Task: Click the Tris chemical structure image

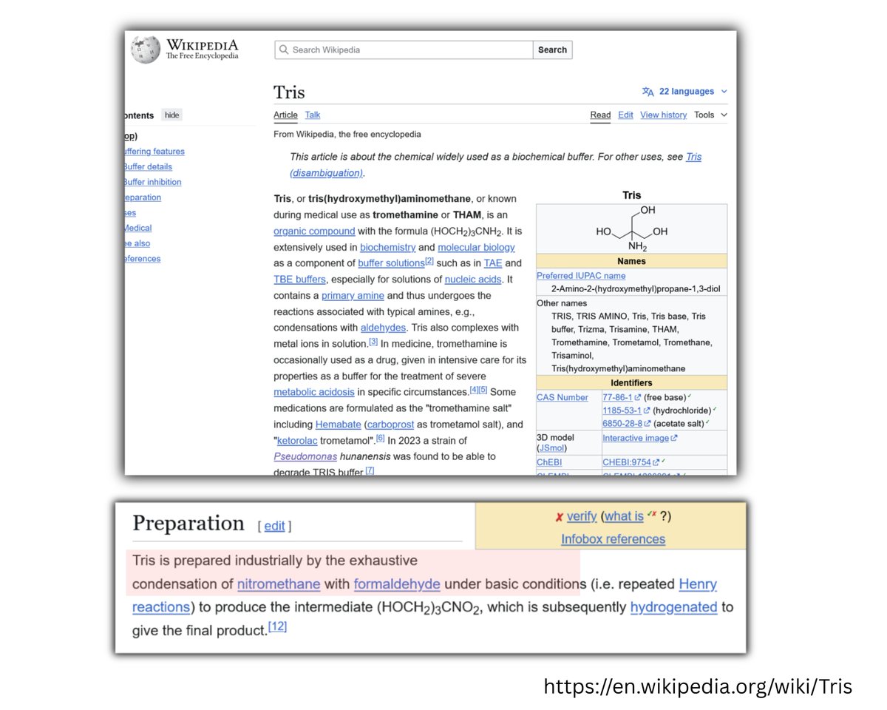Action: coord(631,228)
